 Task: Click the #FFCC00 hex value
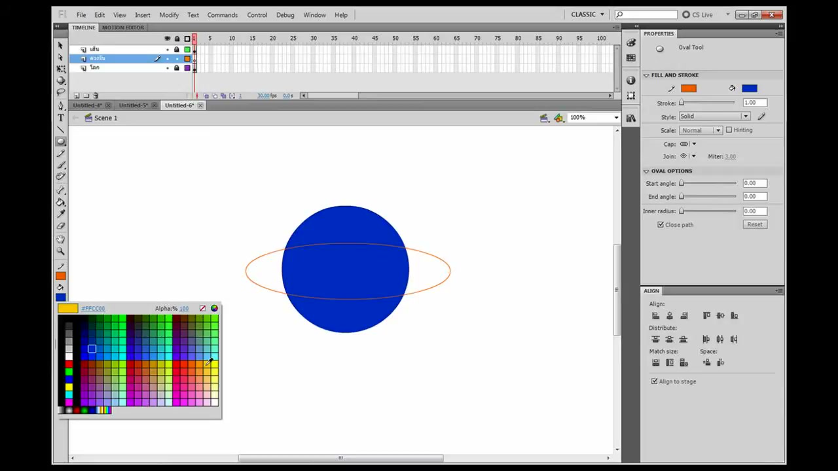[93, 309]
